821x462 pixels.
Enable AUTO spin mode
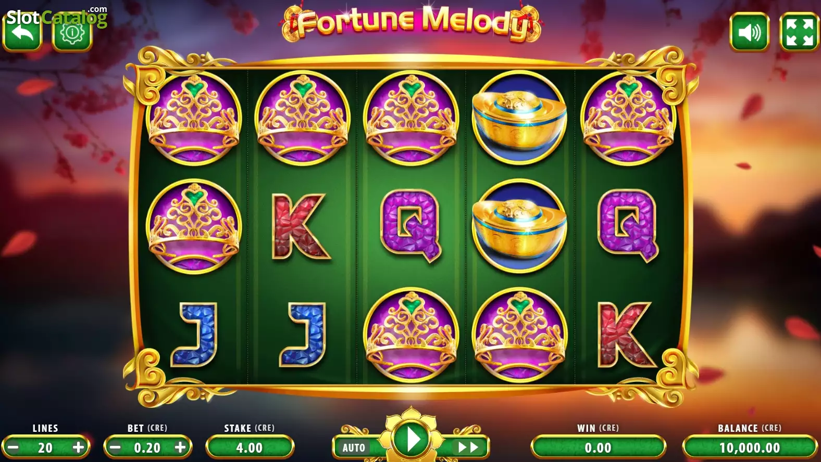pos(354,447)
